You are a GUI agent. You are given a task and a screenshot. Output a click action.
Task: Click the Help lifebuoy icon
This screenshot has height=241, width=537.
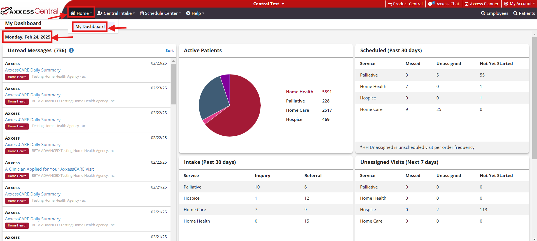pyautogui.click(x=188, y=13)
